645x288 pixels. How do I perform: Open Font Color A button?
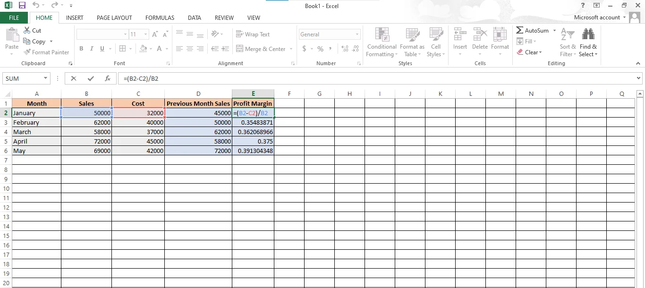pyautogui.click(x=160, y=49)
